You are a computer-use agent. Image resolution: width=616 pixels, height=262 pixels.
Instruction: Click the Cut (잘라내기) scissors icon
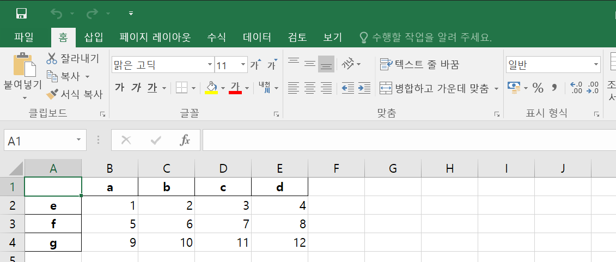[52, 59]
